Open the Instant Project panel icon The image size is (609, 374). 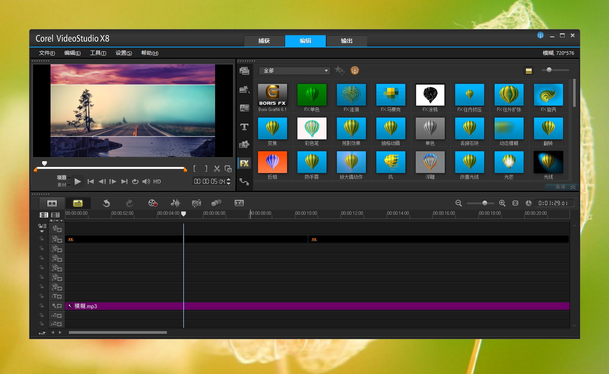(x=244, y=90)
